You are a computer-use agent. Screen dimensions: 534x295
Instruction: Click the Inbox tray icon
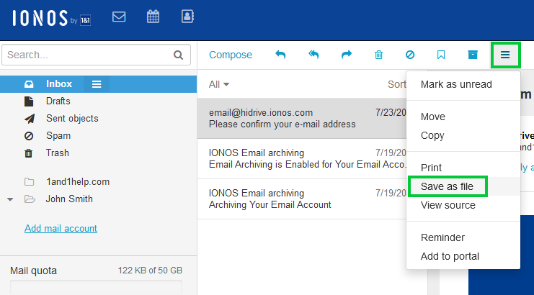pos(29,84)
